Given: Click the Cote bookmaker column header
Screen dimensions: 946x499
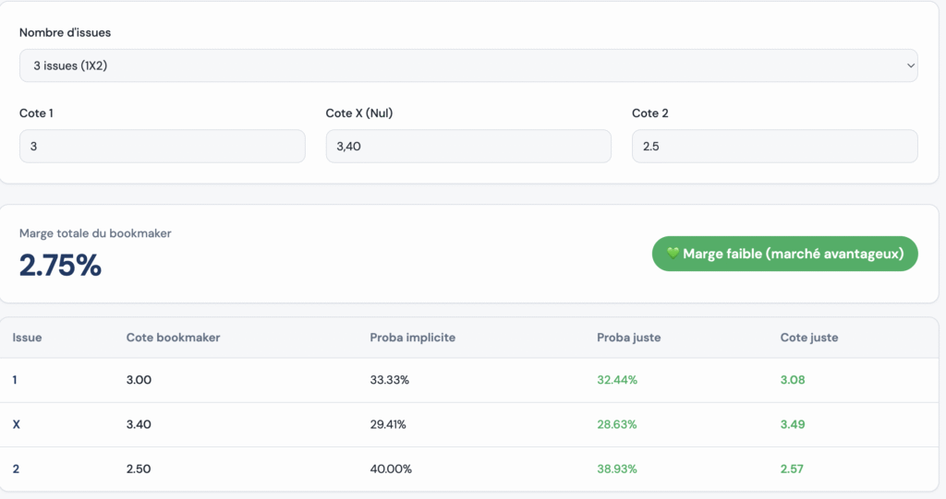Looking at the screenshot, I should 173,338.
